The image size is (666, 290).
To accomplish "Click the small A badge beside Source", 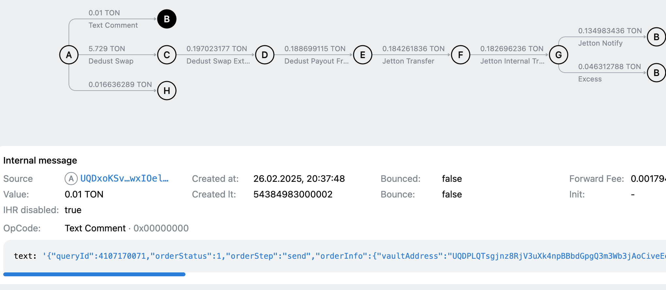I will click(71, 179).
